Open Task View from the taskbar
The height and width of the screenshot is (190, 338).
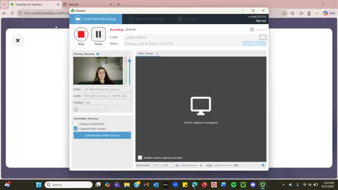[98, 185]
